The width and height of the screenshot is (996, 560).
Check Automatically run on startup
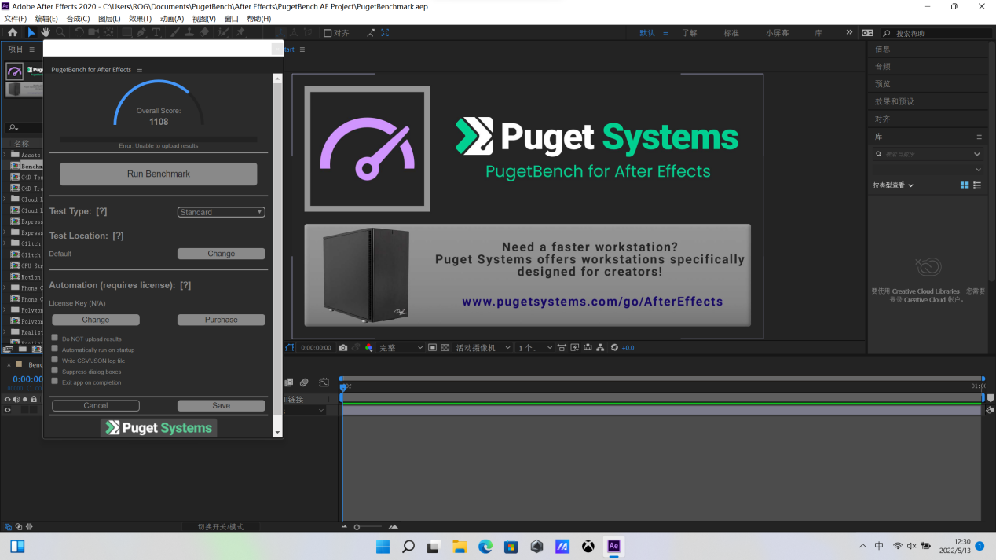coord(55,349)
